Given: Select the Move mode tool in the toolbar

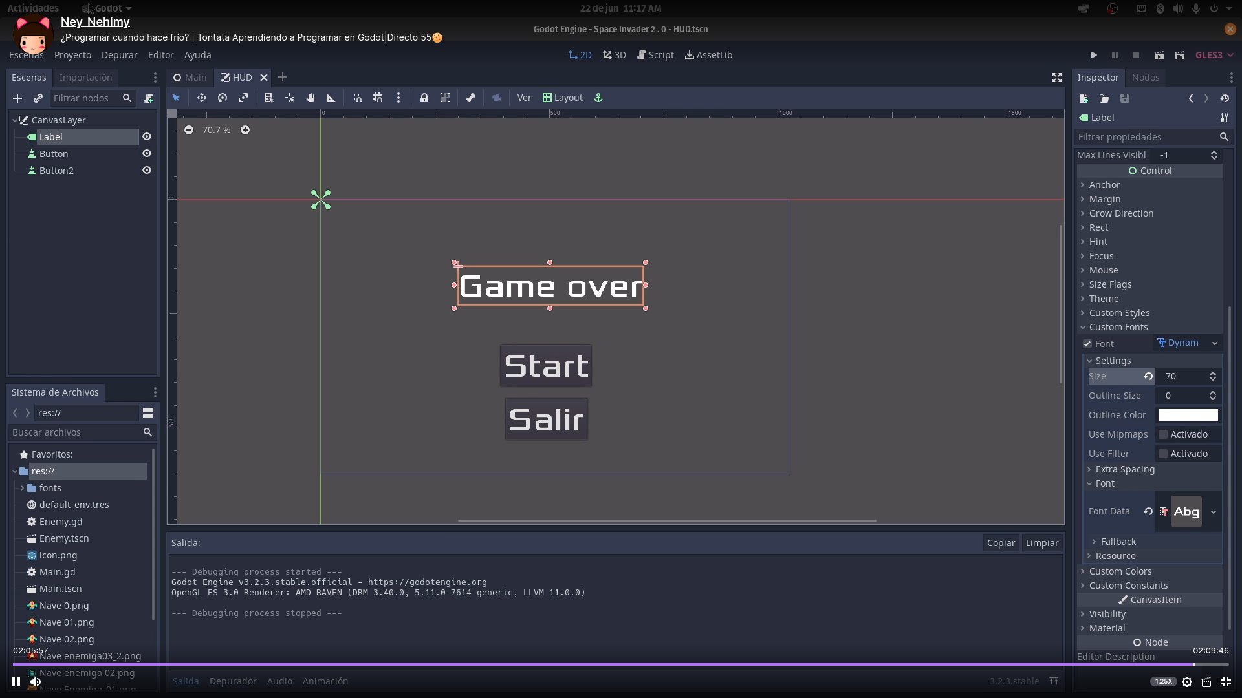Looking at the screenshot, I should click(202, 98).
